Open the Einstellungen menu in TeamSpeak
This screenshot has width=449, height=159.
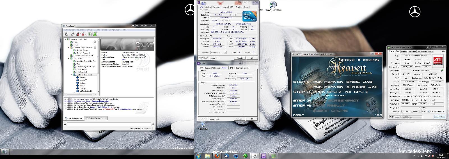tap(114, 30)
